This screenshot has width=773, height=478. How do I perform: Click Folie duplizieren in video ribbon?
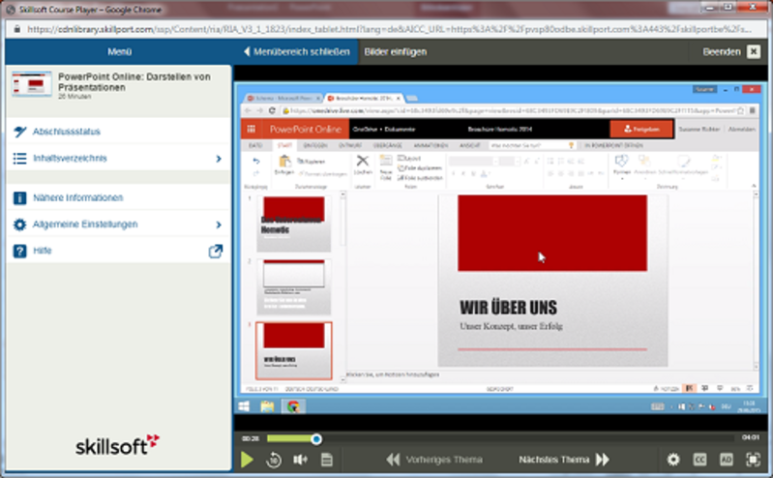420,168
